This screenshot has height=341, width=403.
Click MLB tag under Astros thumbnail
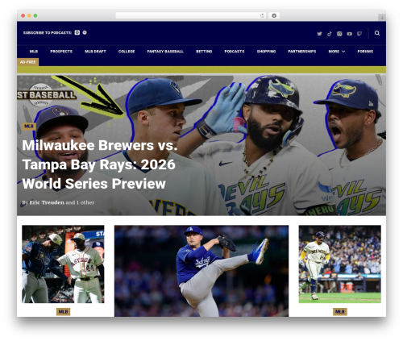[63, 312]
